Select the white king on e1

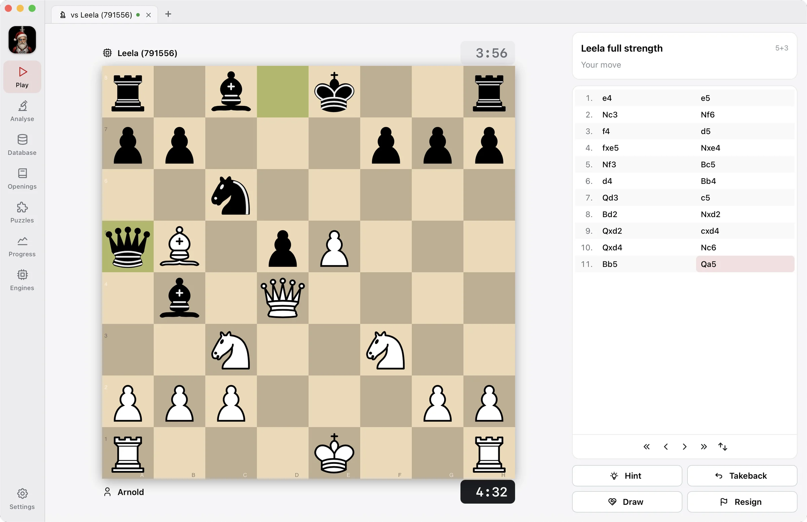coord(334,453)
